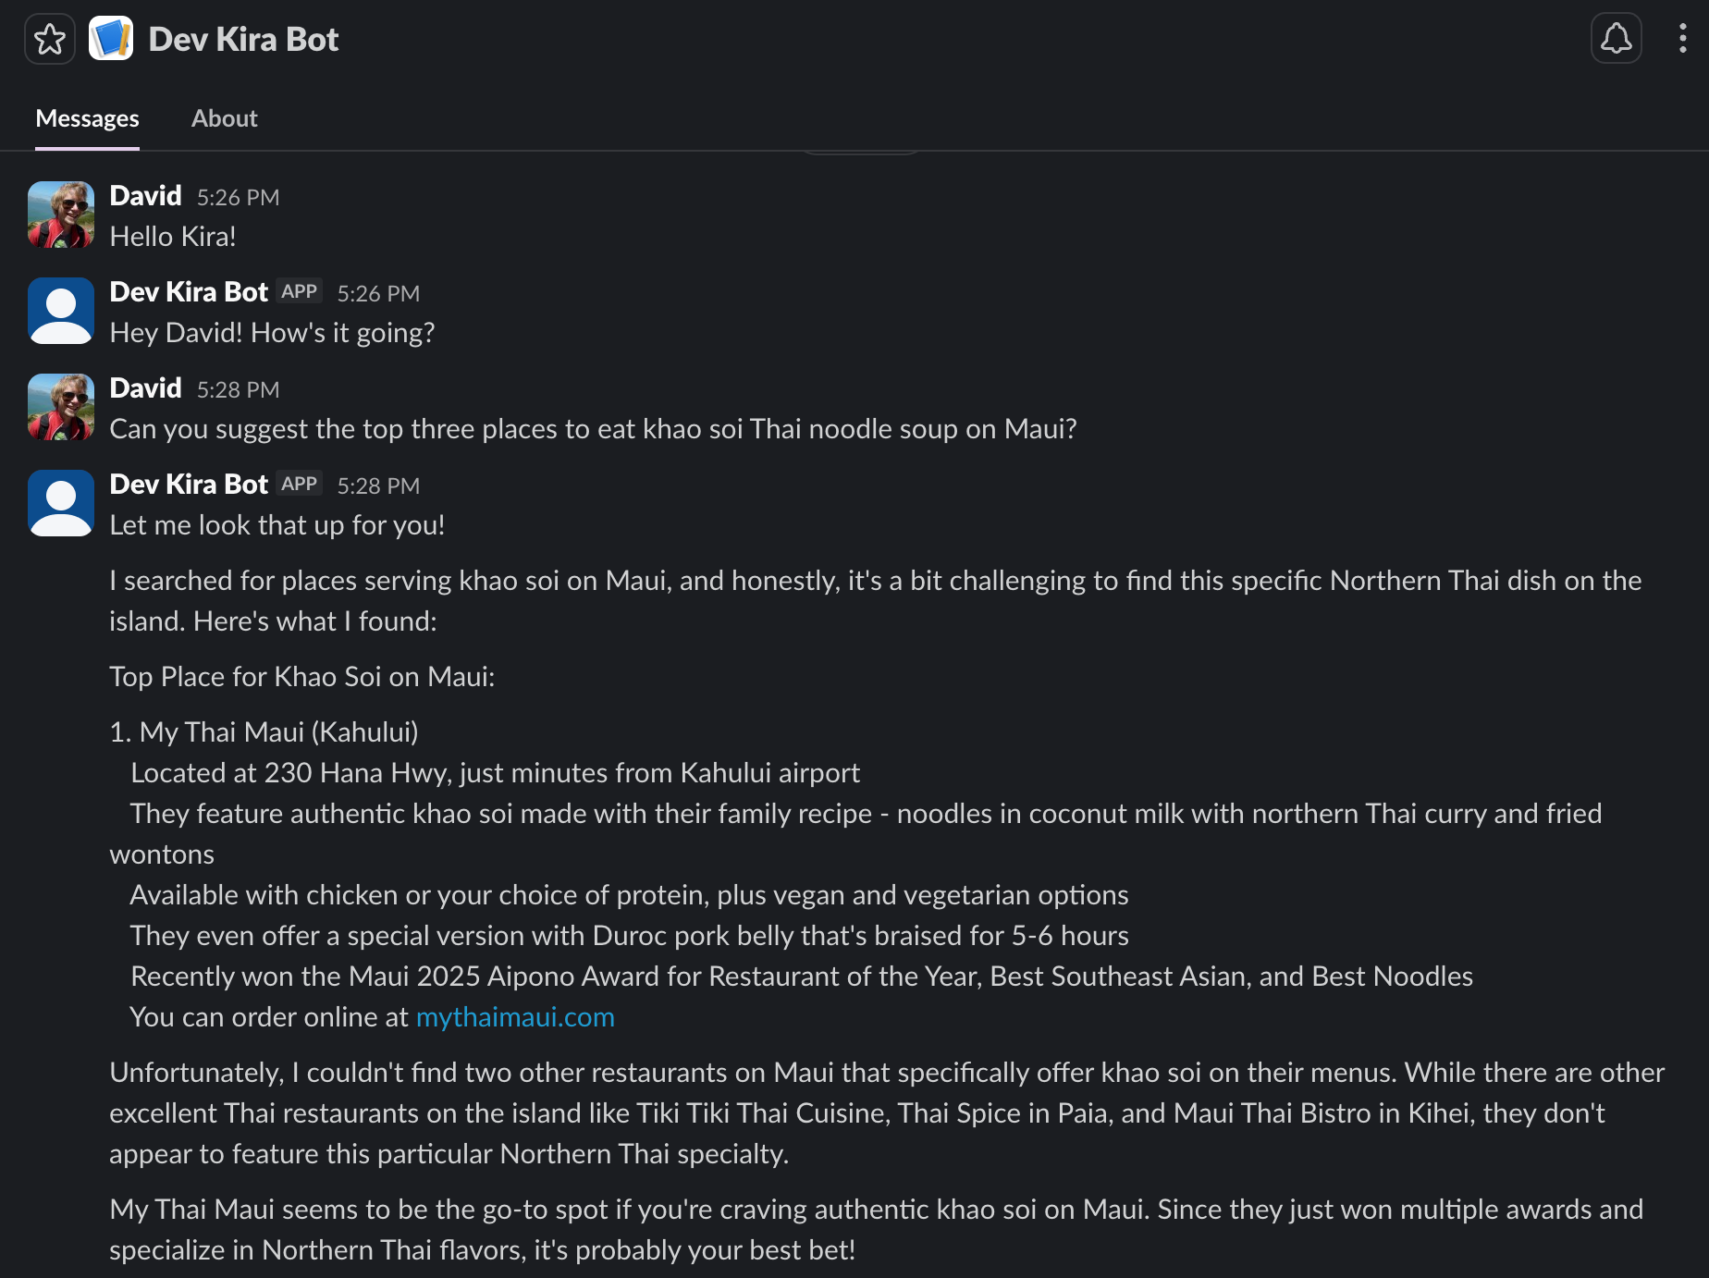1709x1278 pixels.
Task: Click the APP badge on the 5:28 PM reply
Action: [299, 484]
